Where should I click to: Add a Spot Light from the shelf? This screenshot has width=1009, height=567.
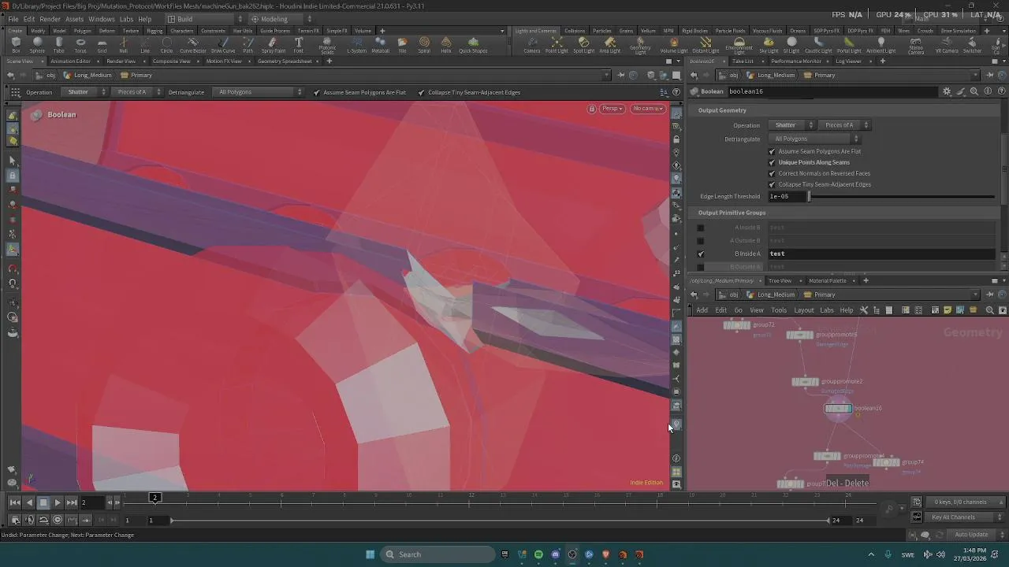coord(583,45)
